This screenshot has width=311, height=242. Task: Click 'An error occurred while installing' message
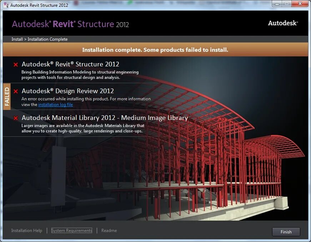86,101
